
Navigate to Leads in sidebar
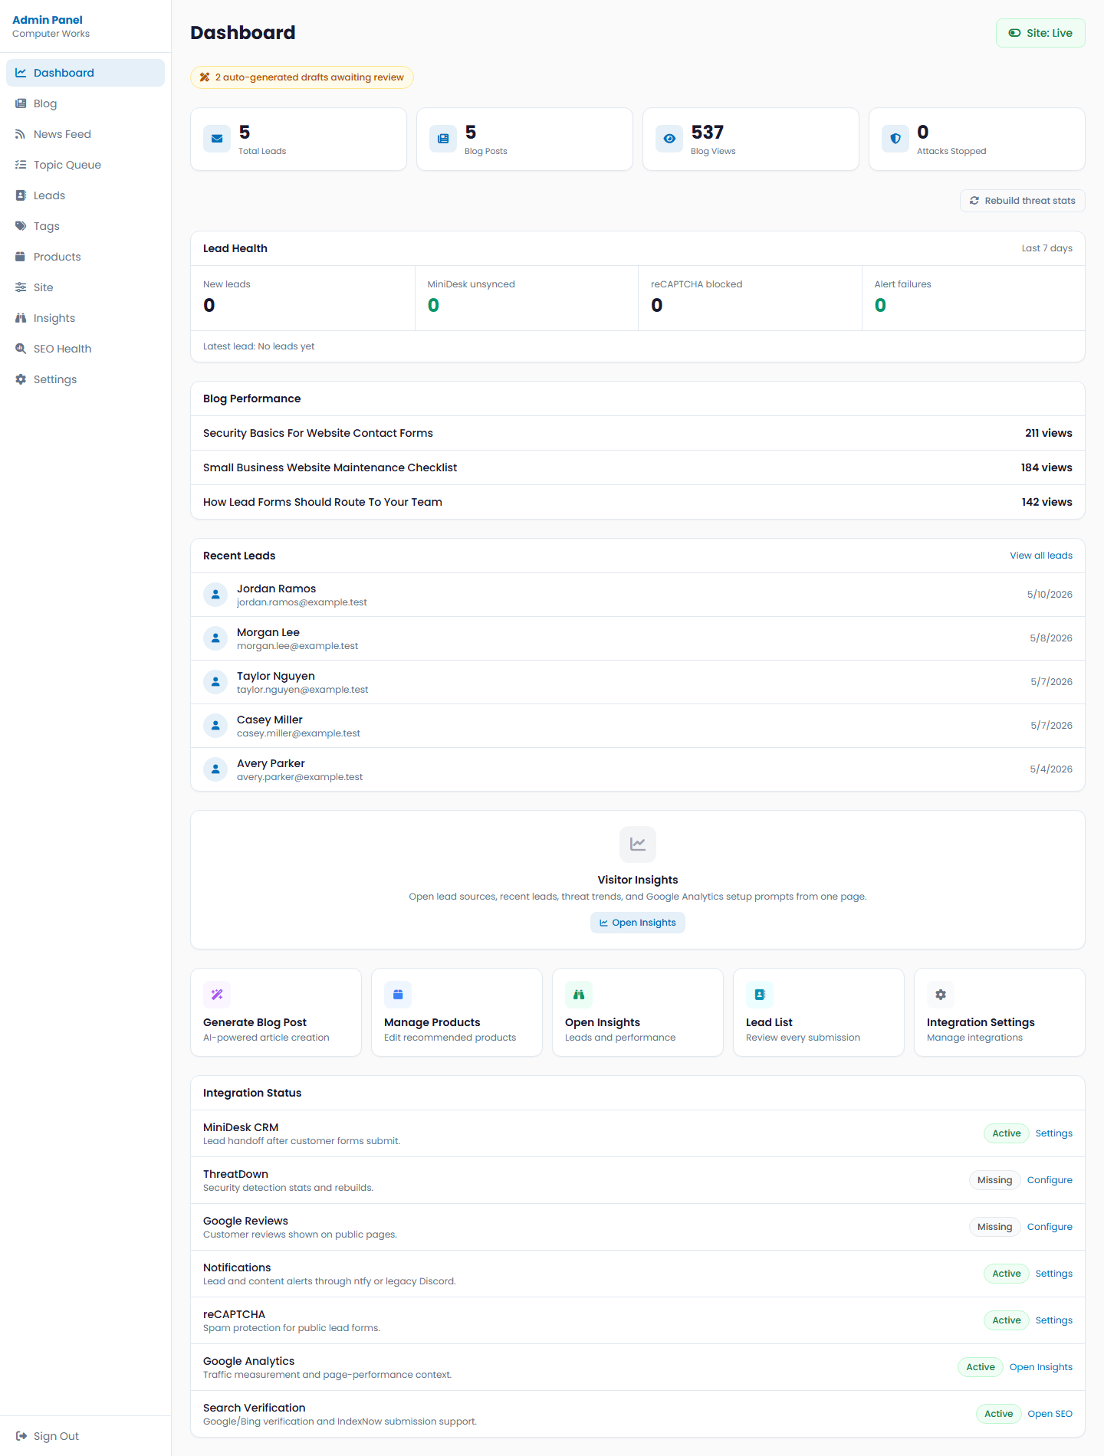[x=85, y=195]
